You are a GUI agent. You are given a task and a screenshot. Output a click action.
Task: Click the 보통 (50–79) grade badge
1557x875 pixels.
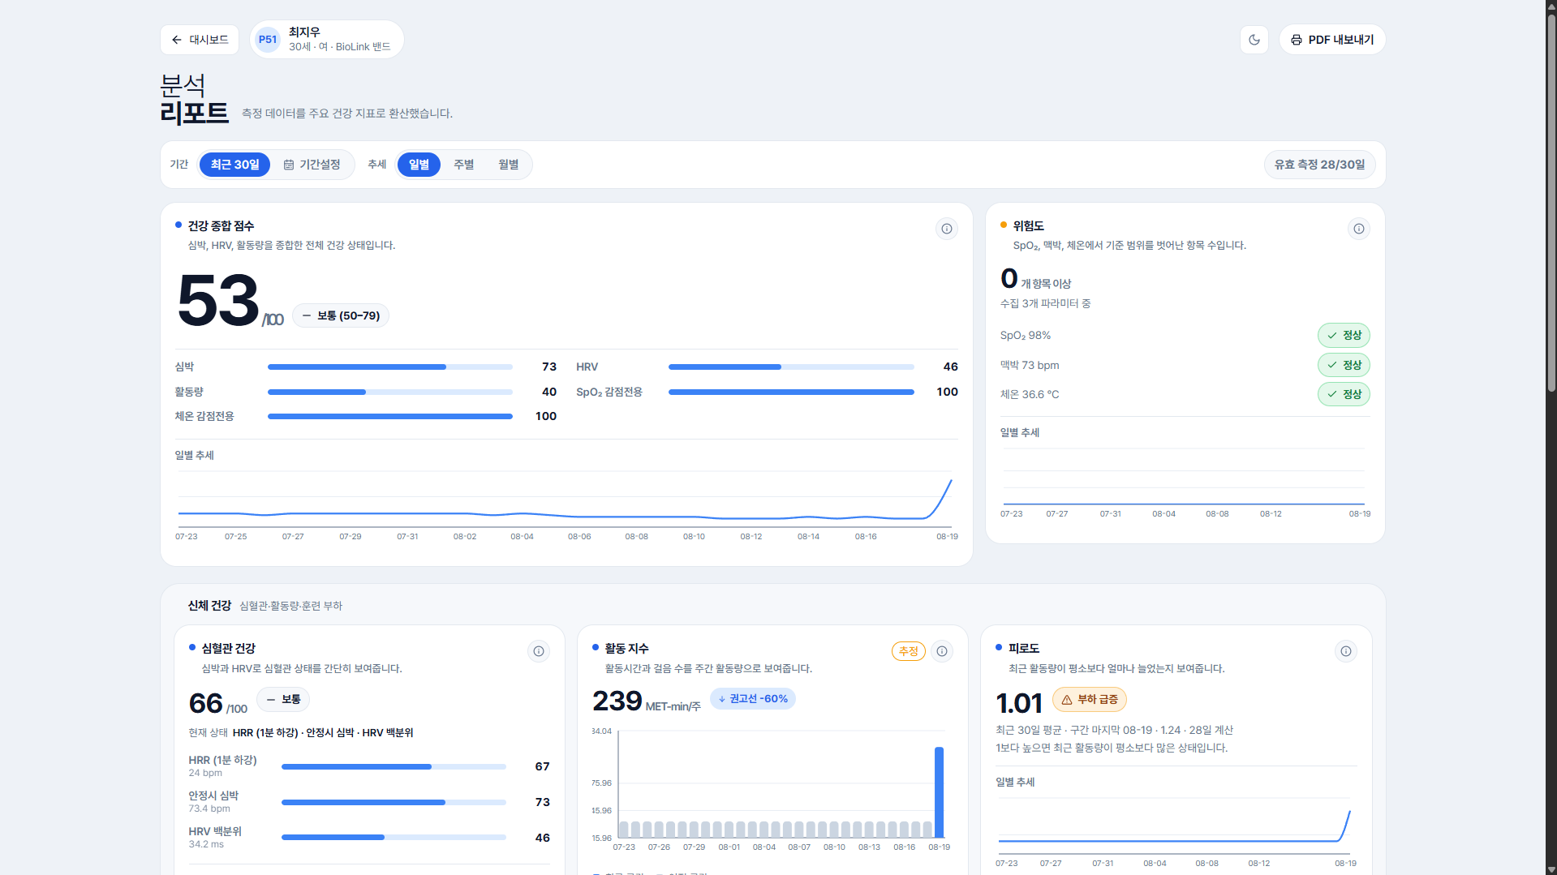(341, 315)
